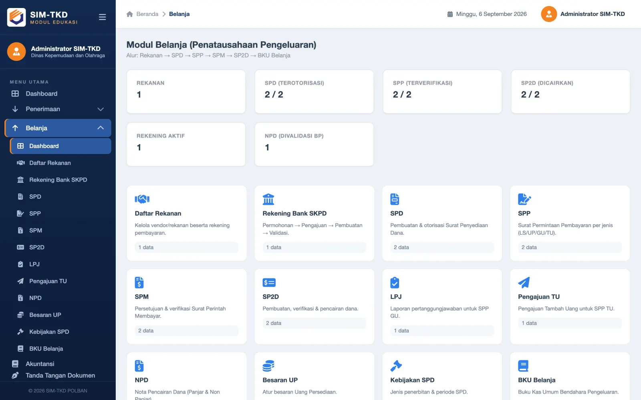Screen dimensions: 641x400
Task: Open Kebijakan SPD in the sidebar
Action: [60, 332]
